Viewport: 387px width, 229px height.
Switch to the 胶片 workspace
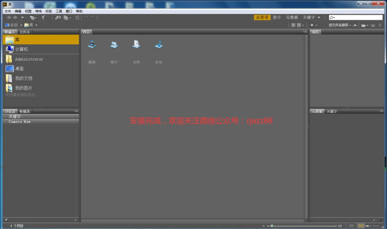(x=277, y=17)
